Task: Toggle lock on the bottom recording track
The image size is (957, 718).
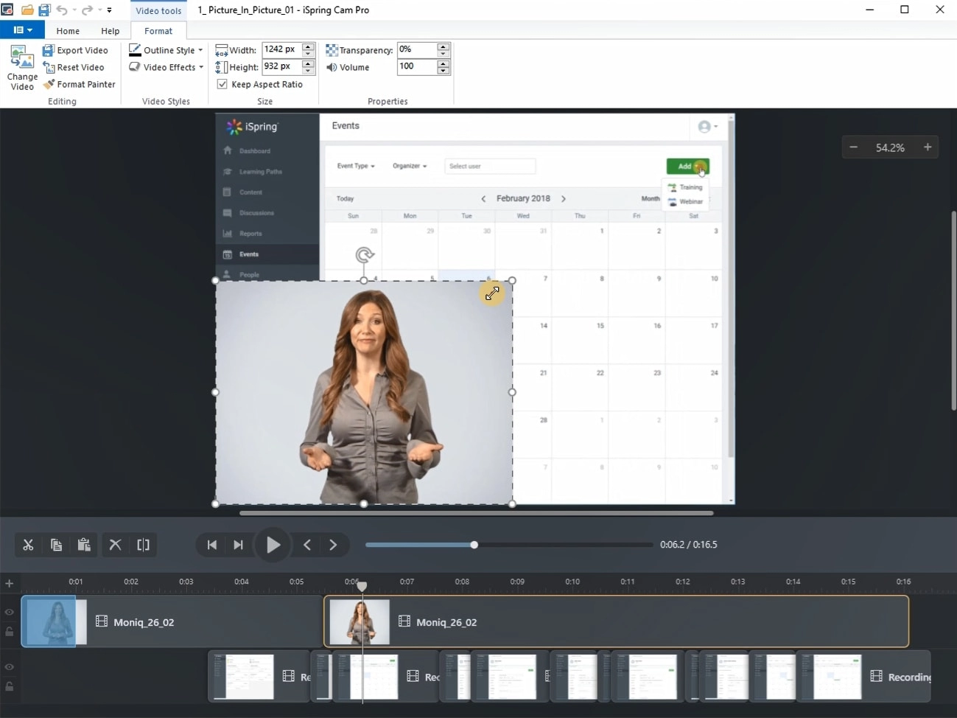Action: tap(10, 686)
